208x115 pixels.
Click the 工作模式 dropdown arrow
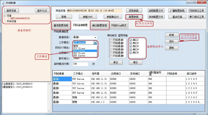tap(95, 43)
